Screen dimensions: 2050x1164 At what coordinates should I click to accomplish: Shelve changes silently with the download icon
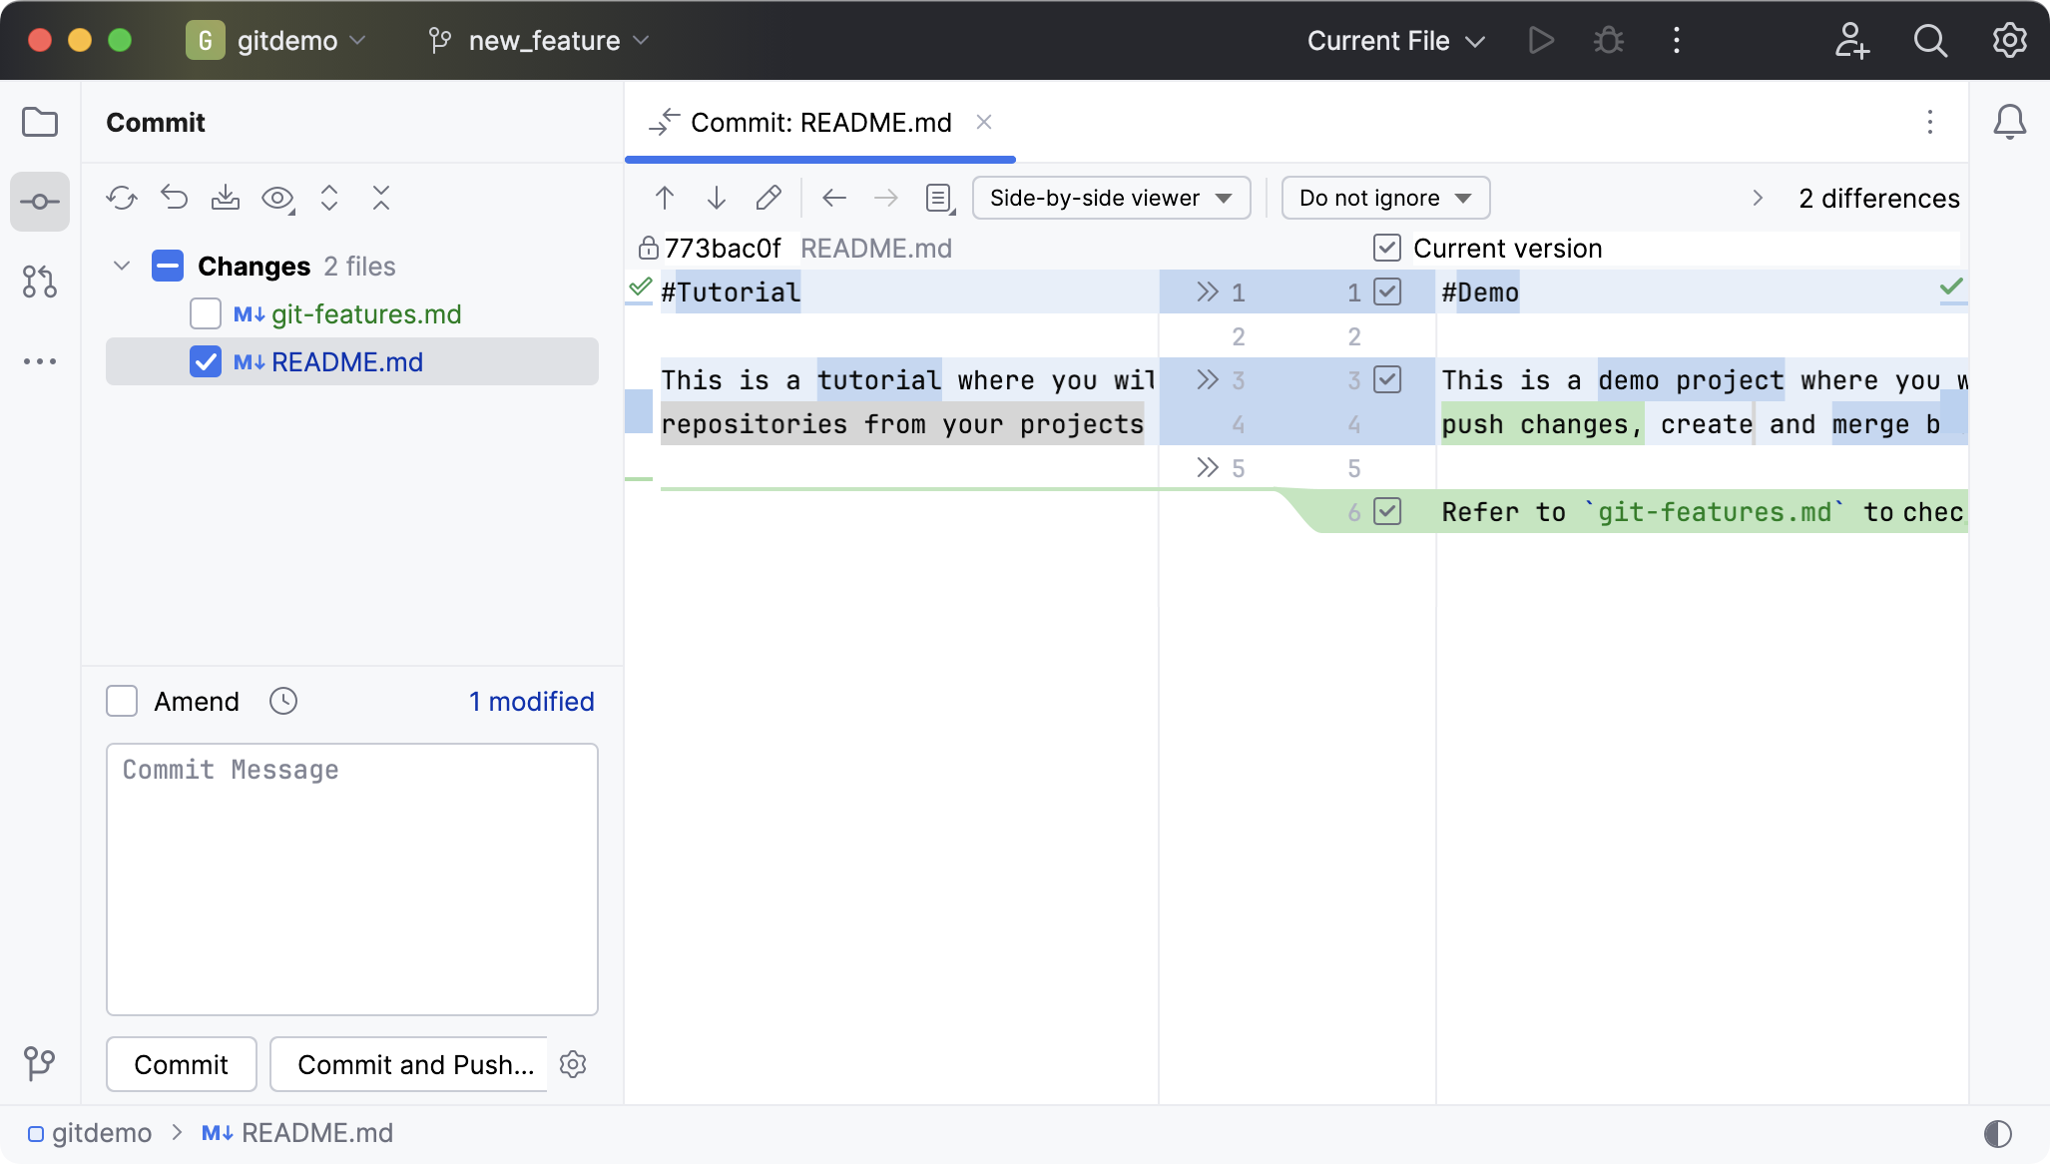226,198
